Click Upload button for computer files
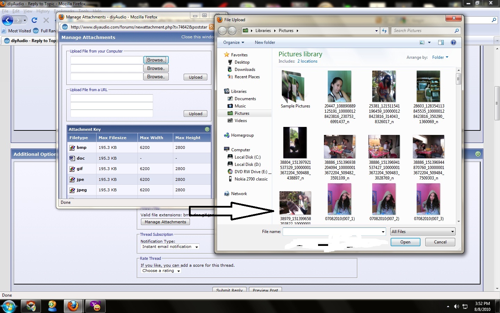500x313 pixels. pos(195,77)
